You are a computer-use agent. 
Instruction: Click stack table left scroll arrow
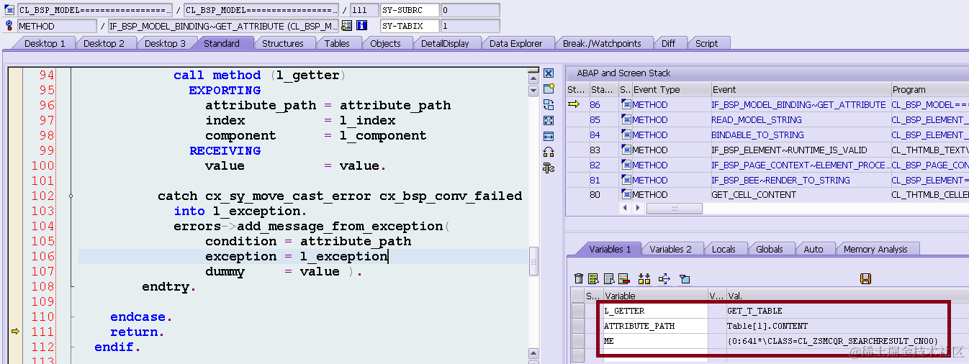coord(625,208)
